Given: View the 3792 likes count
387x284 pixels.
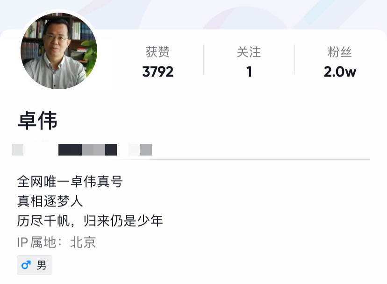Looking at the screenshot, I should click(x=158, y=72).
